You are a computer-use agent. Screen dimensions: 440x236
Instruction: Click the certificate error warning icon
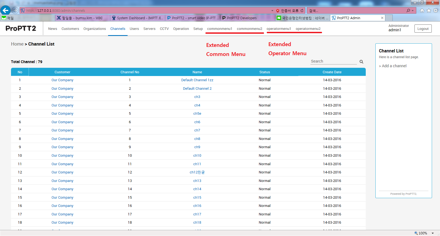(x=278, y=10)
